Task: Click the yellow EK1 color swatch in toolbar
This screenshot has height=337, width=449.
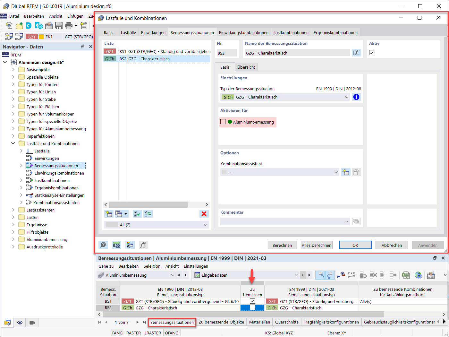Action: [x=41, y=37]
